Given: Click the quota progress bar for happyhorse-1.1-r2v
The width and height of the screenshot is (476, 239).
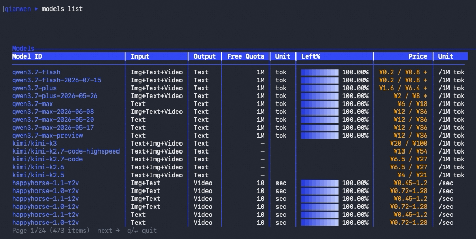Looking at the screenshot, I should (320, 183).
